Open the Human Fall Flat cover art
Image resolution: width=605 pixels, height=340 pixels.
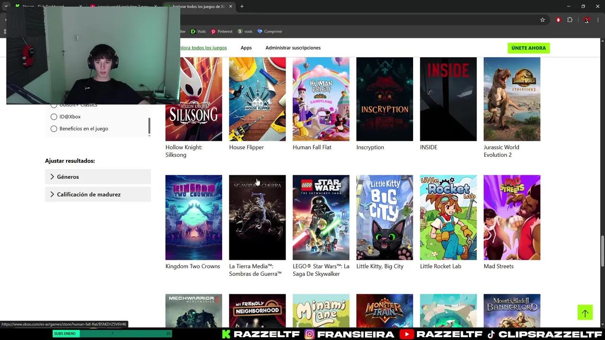pyautogui.click(x=321, y=99)
